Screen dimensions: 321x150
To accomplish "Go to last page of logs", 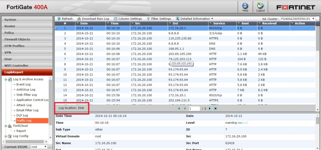I will pos(215,109).
